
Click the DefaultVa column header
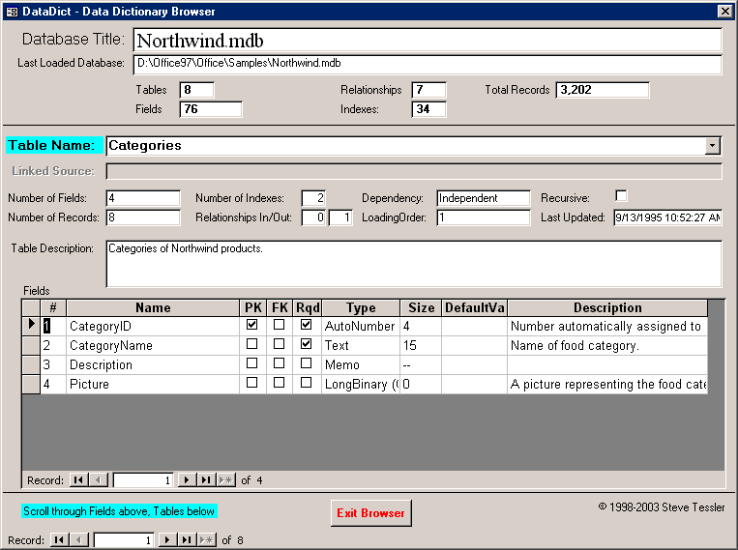click(x=474, y=307)
